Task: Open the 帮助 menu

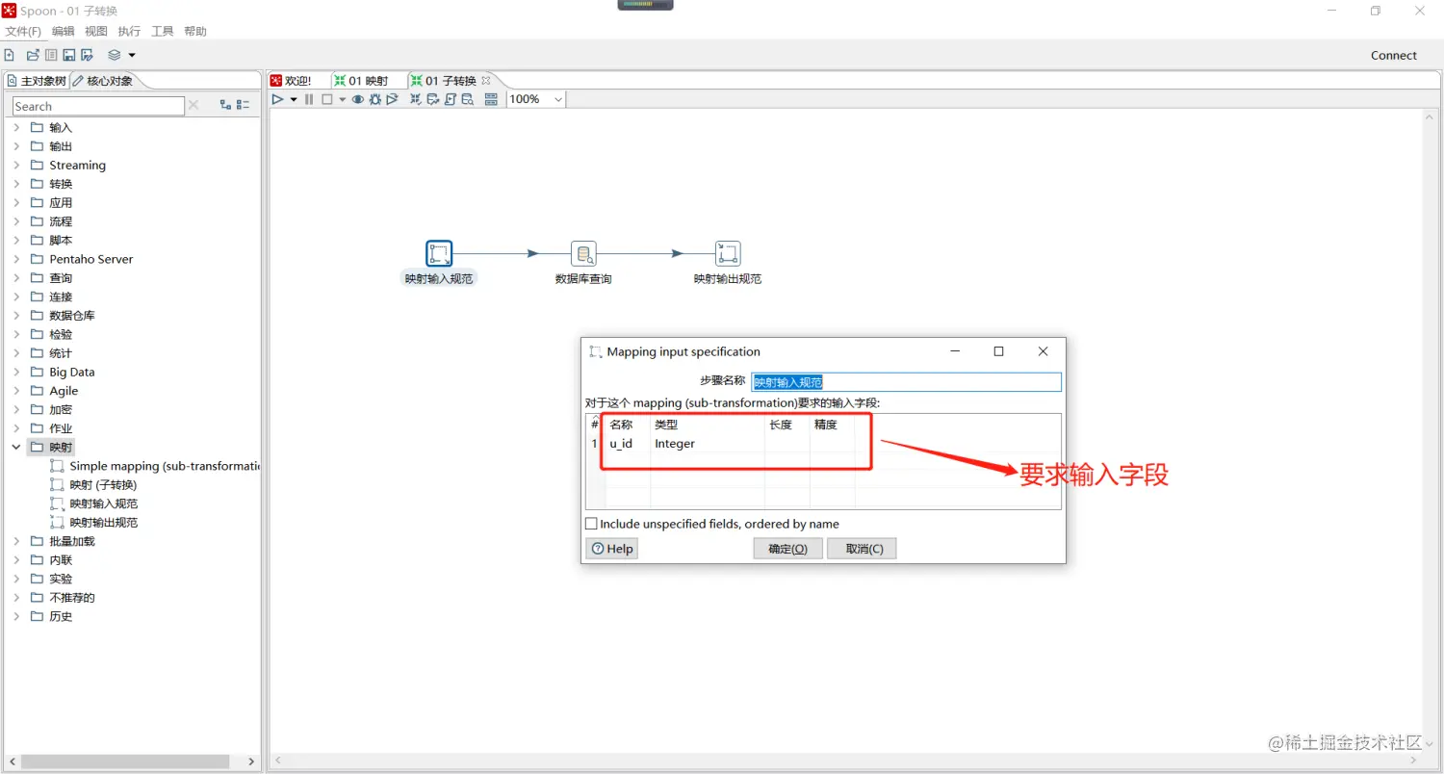Action: 195,32
